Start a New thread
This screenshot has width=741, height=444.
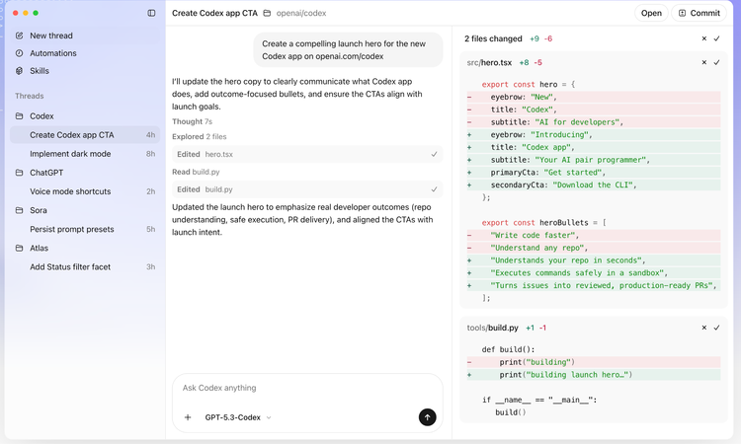coord(51,36)
